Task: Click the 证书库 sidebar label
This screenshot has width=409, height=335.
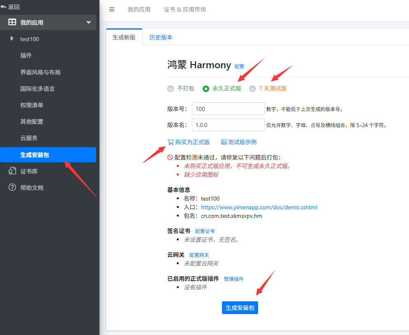Action: 29,171
